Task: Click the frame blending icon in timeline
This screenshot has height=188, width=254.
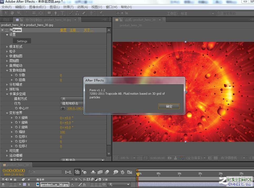Action: (100, 172)
